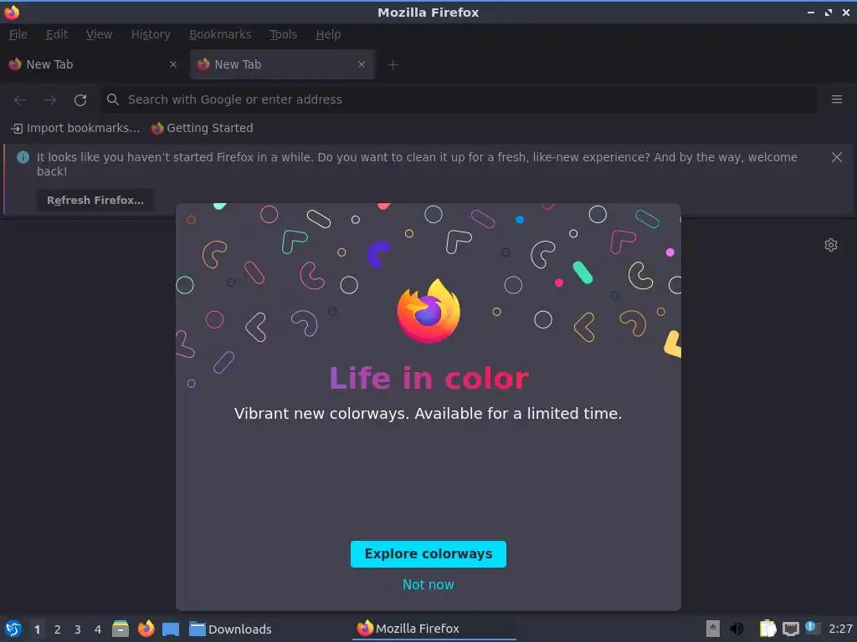Click Refresh Firefox button
Viewport: 857px width, 642px height.
click(x=95, y=201)
